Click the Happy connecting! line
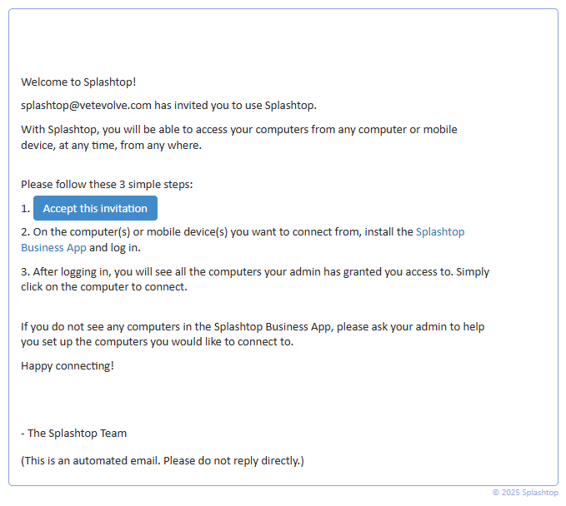The width and height of the screenshot is (566, 506). coord(68,365)
